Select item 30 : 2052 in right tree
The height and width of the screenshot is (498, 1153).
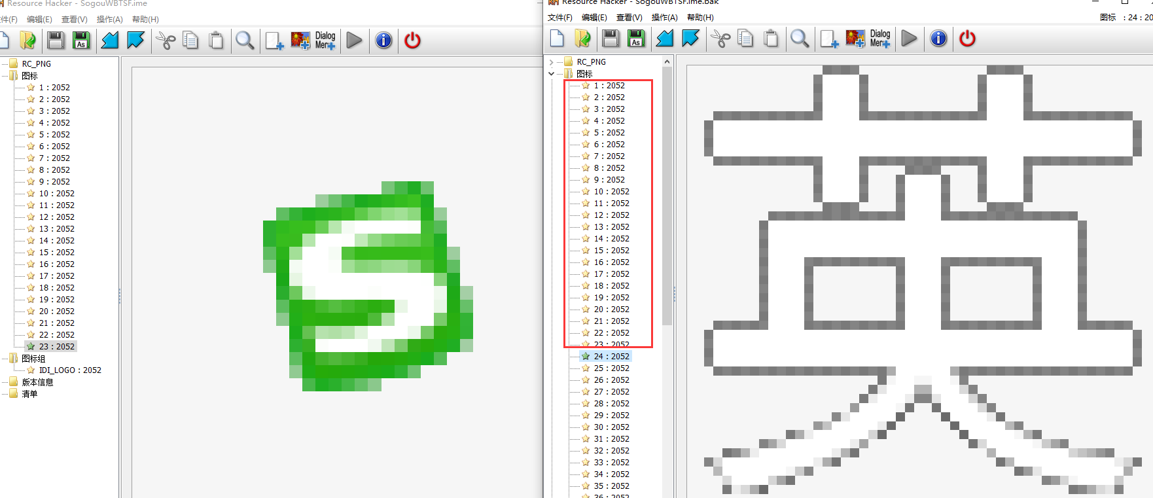click(x=611, y=427)
